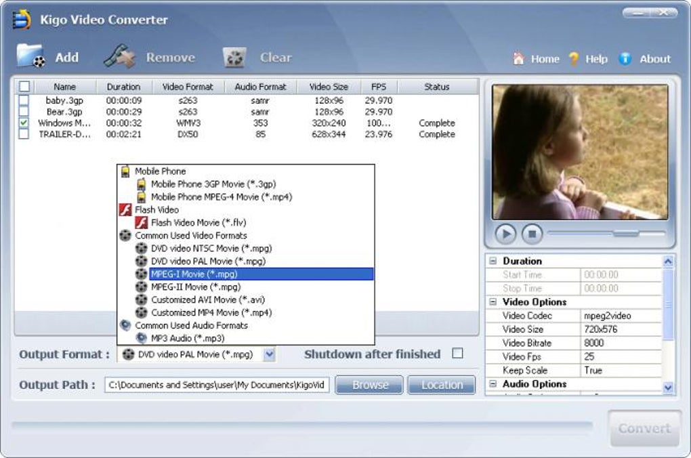Screen dimensions: 691x458
Task: Choose MPEG-II Movie (*.mpg)
Action: coord(196,287)
